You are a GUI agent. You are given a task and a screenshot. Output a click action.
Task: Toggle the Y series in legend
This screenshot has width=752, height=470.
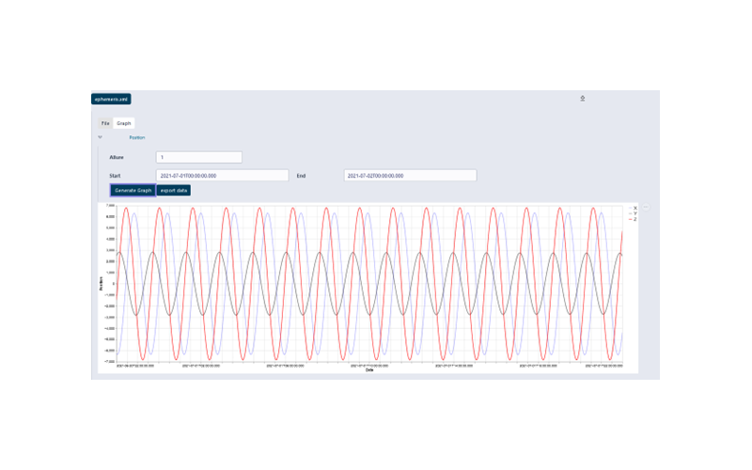(633, 213)
